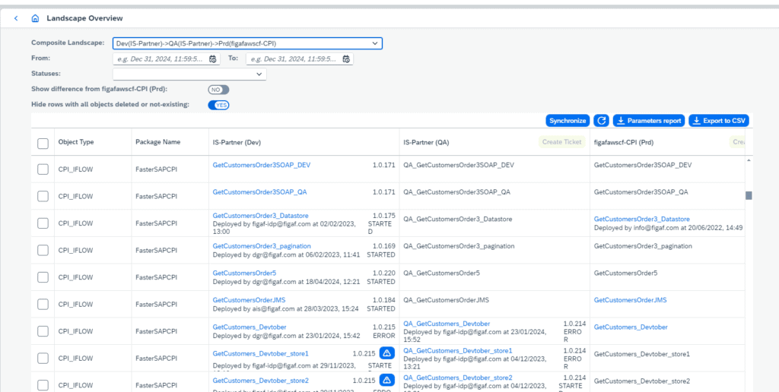This screenshot has height=392, width=779.
Task: Check the GetCustomersOrder3_pagination row checkbox
Action: tap(43, 250)
